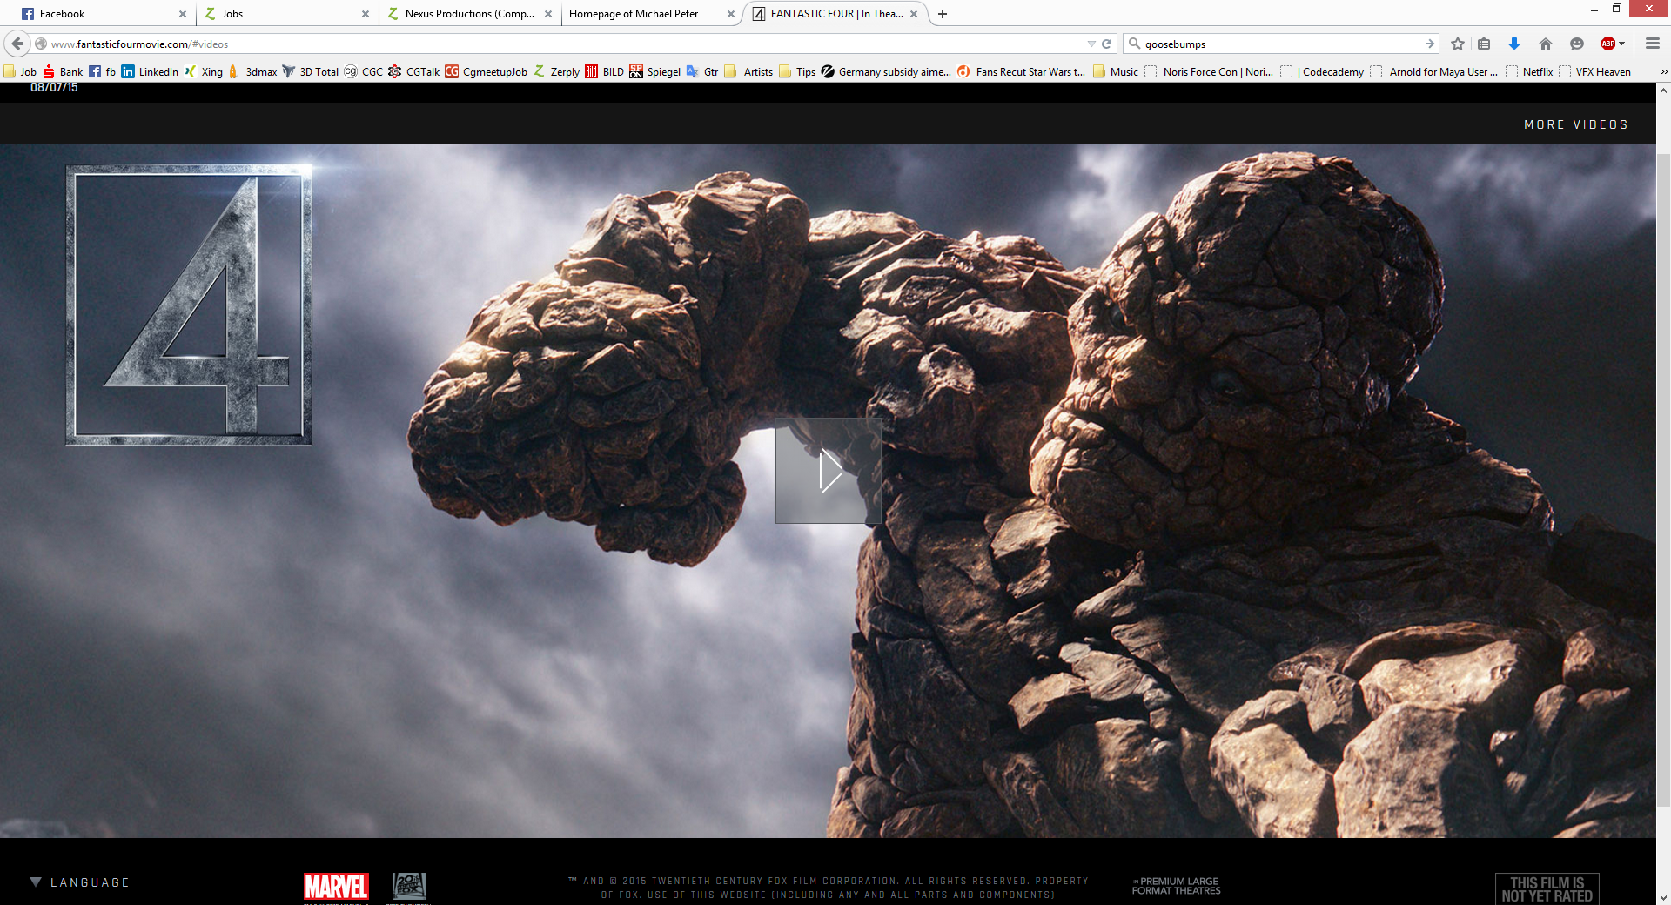Viewport: 1671px width, 905px height.
Task: Switch to the Facebook tab
Action: 96,14
